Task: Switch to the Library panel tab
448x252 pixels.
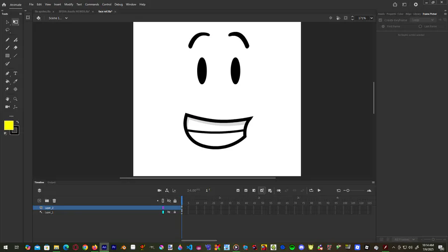Action: point(417,14)
